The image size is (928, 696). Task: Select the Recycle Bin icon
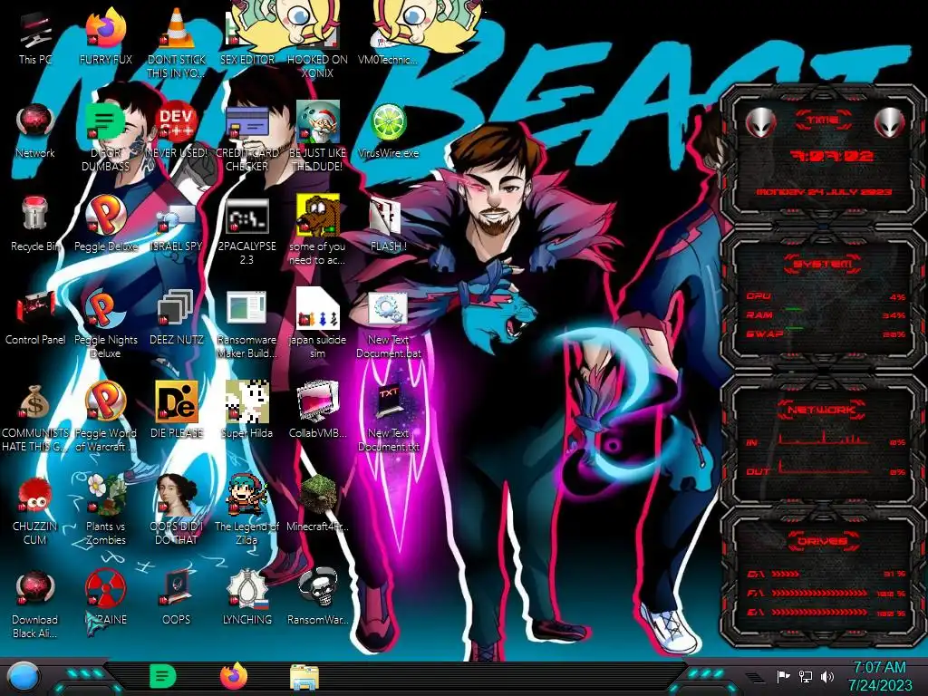coord(35,225)
